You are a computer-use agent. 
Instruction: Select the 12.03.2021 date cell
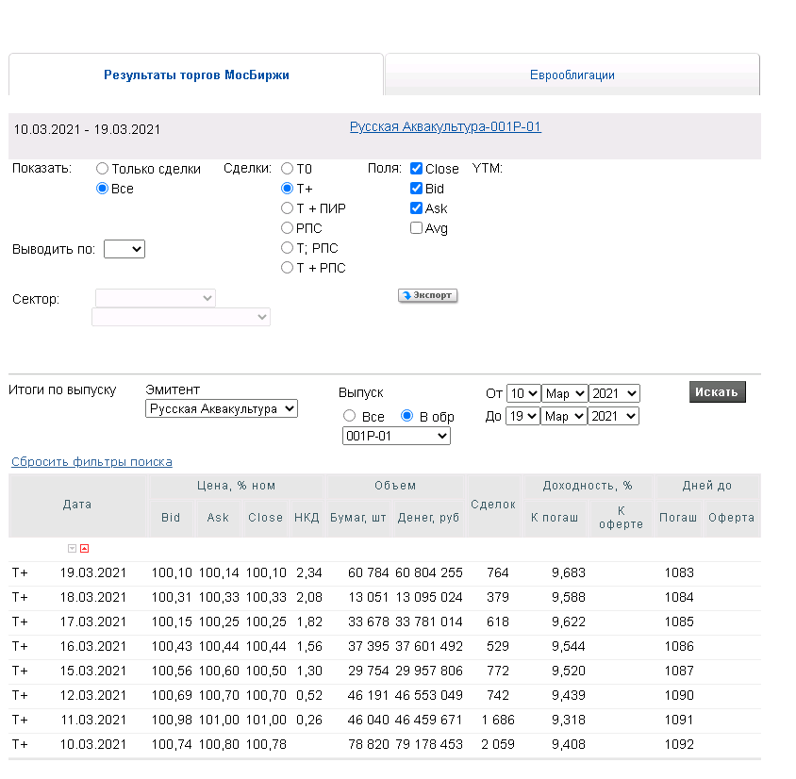(93, 695)
